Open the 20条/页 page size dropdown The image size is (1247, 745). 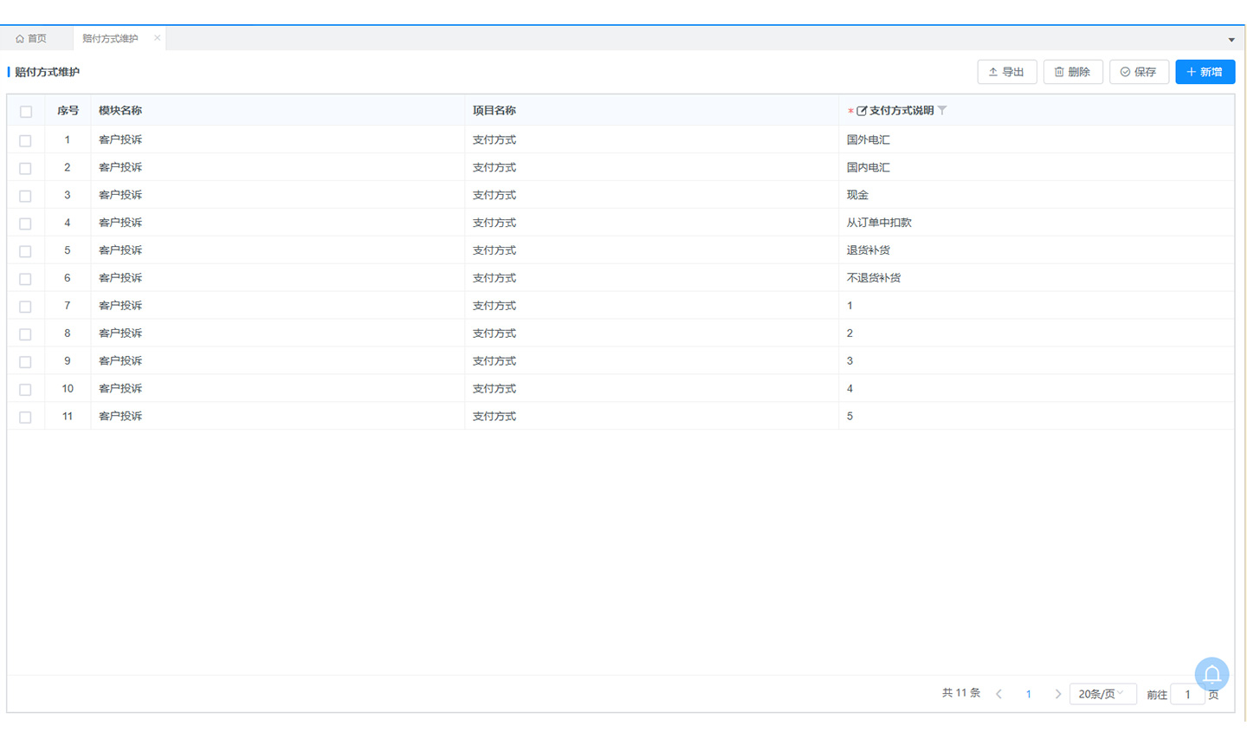(1102, 694)
